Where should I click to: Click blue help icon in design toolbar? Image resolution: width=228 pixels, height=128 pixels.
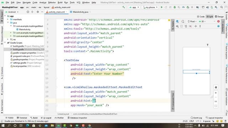(x=218, y=26)
